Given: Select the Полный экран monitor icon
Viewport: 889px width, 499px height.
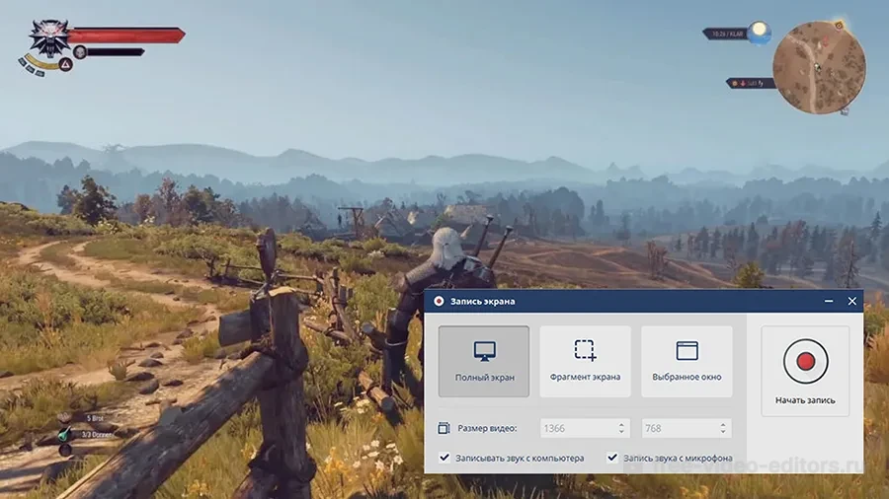Looking at the screenshot, I should (484, 351).
